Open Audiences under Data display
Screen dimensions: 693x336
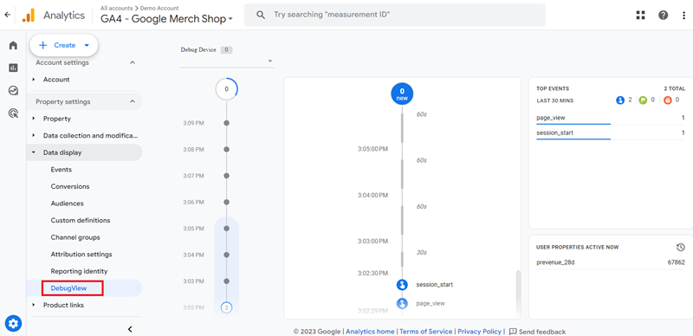click(x=68, y=204)
